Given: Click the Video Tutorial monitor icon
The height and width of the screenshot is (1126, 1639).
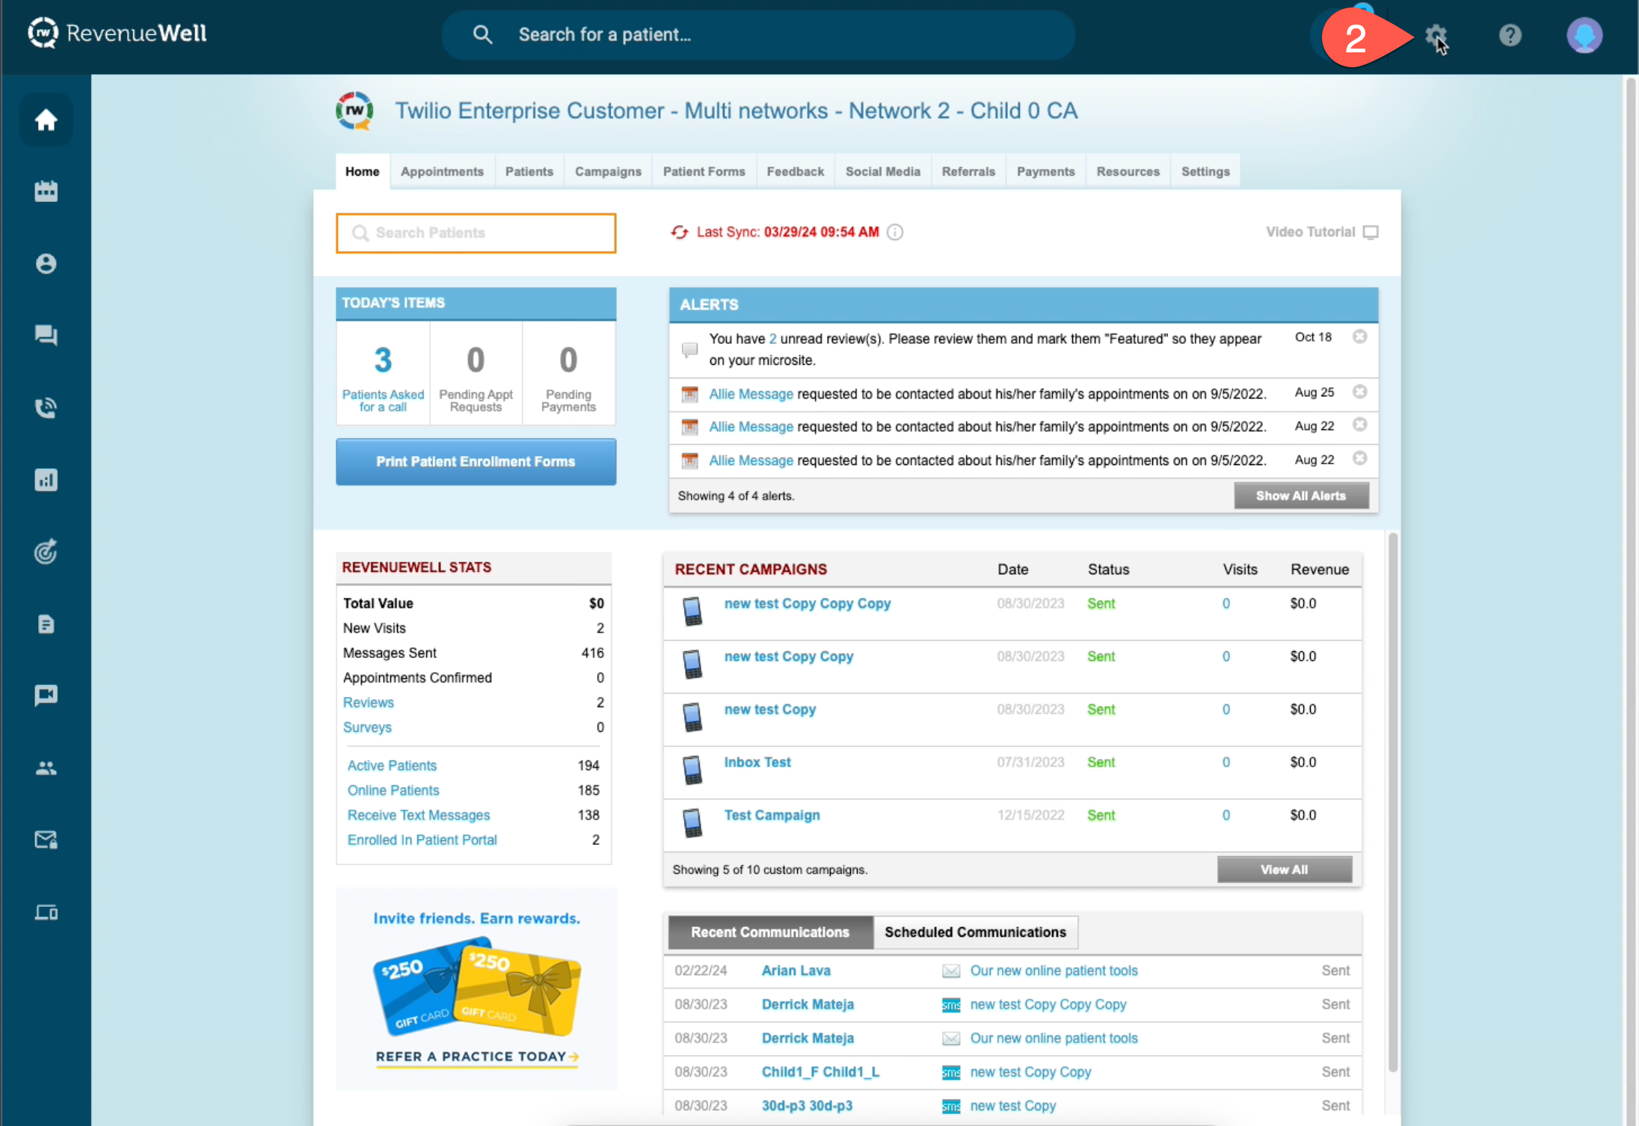Looking at the screenshot, I should pos(1371,233).
